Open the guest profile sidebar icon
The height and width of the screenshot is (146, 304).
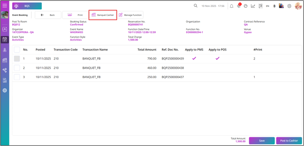point(5,29)
